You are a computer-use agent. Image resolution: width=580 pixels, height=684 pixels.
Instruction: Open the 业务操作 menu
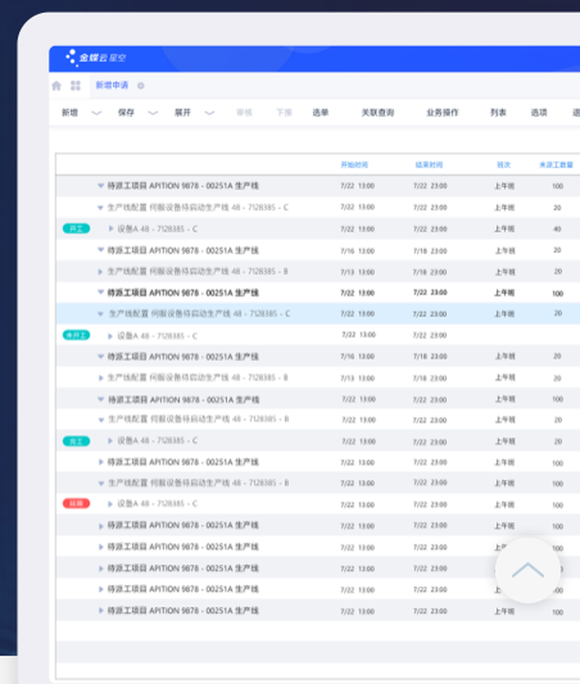[x=441, y=113]
